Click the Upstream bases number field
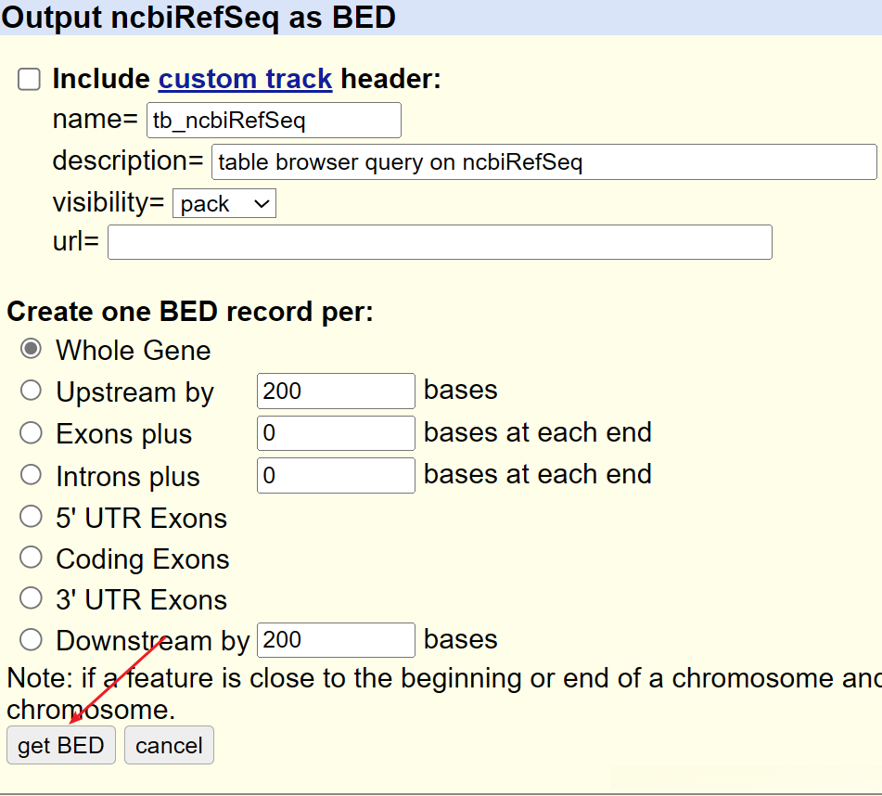This screenshot has height=796, width=882. tap(336, 391)
